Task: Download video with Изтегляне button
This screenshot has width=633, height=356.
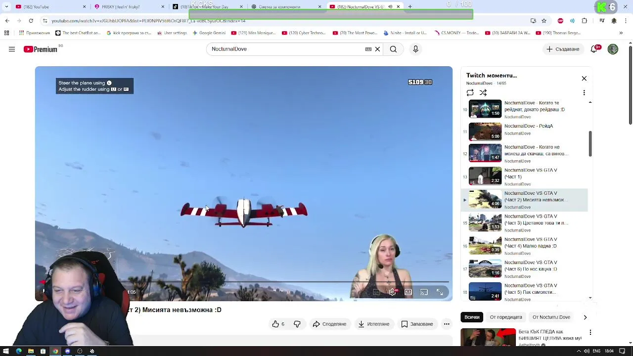Action: pos(373,324)
